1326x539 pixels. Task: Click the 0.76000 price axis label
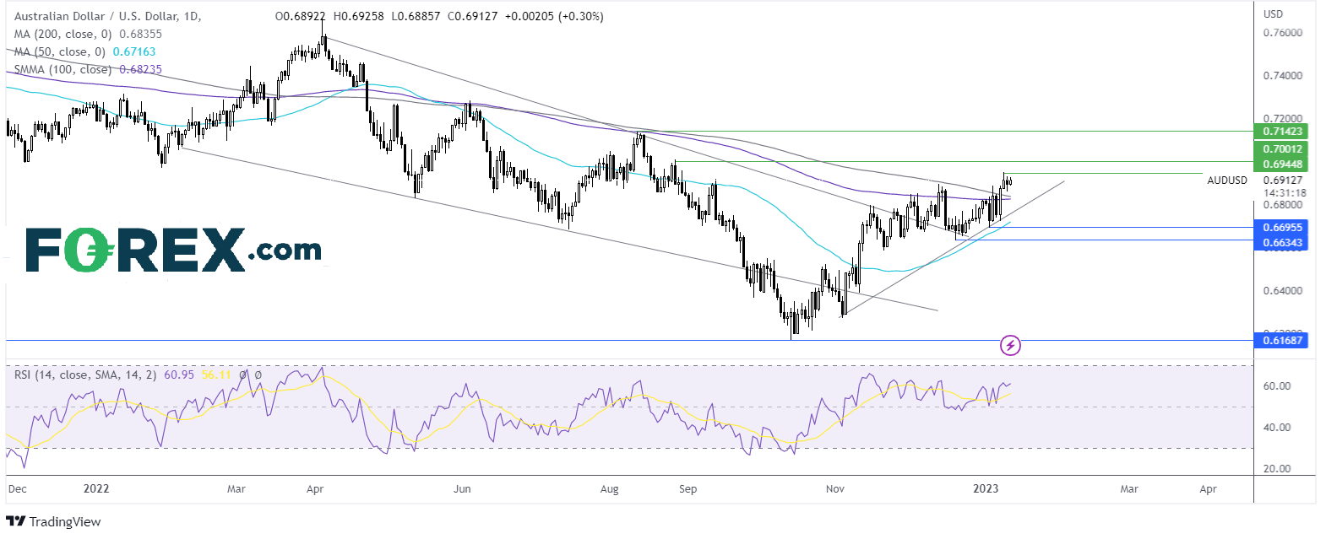tap(1283, 33)
